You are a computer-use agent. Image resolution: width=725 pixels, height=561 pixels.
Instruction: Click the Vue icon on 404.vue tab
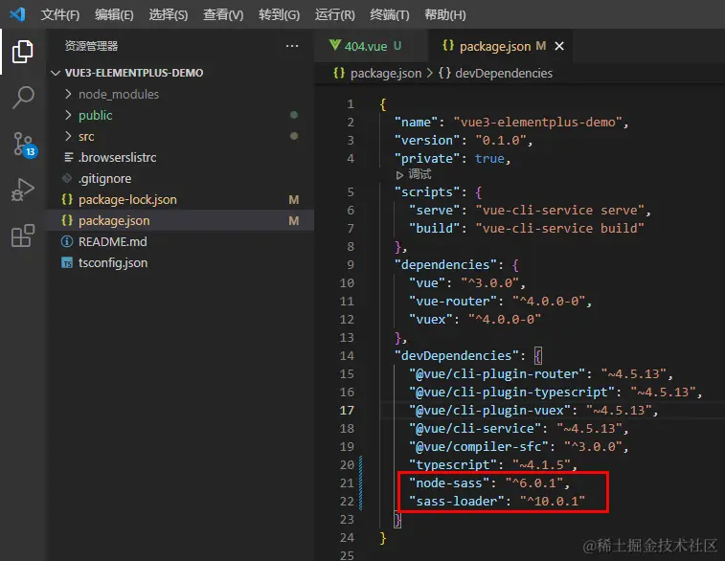[335, 45]
